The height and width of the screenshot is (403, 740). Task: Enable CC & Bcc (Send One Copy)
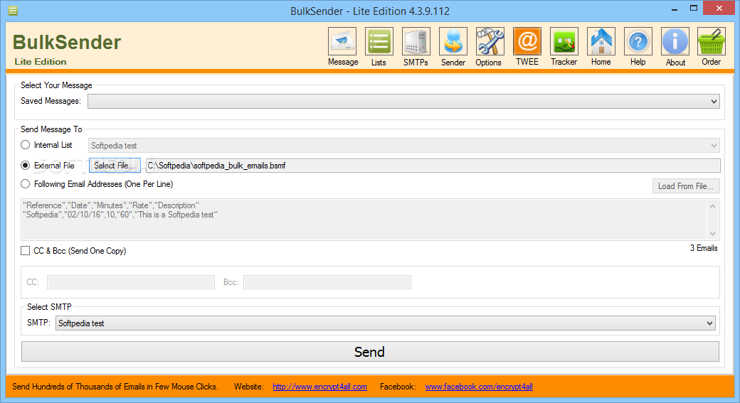tap(26, 251)
